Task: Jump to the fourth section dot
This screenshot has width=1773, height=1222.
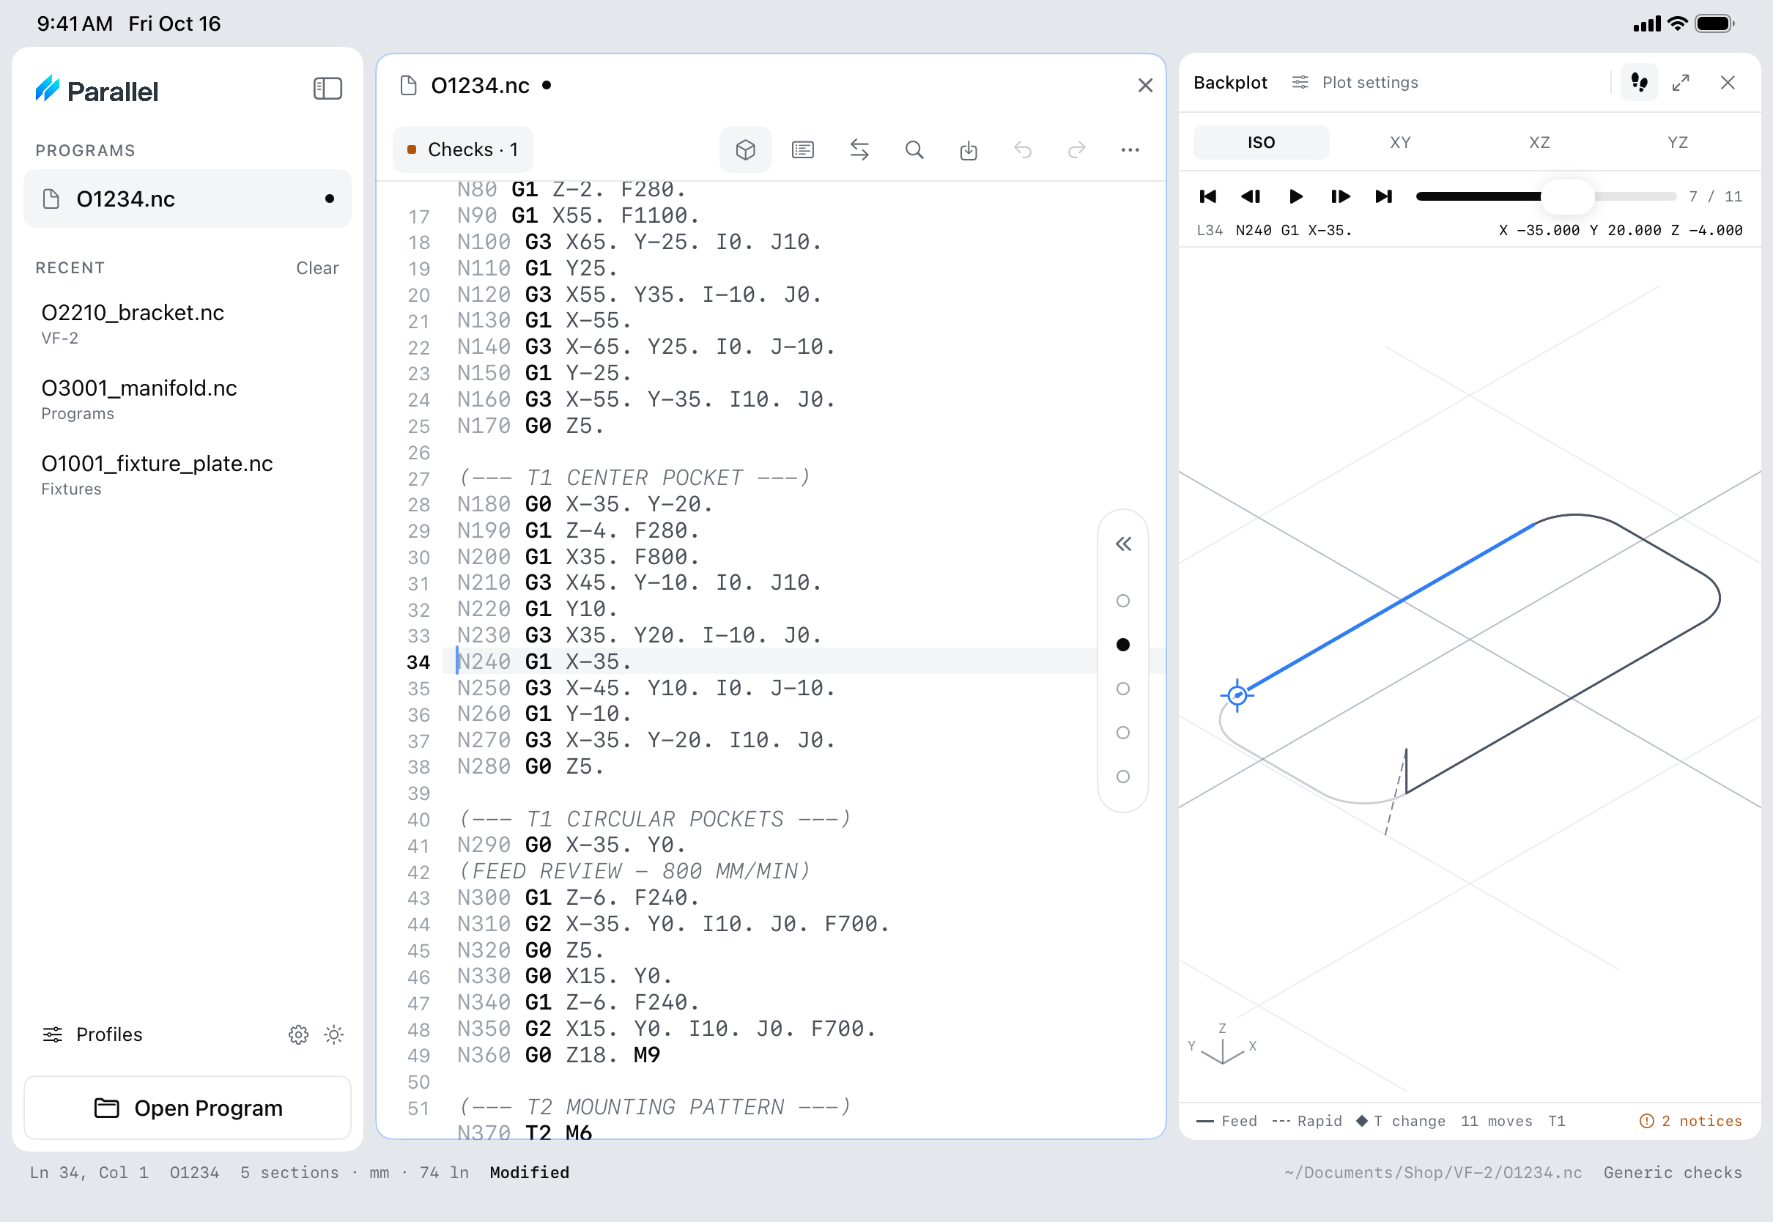Action: click(x=1123, y=733)
